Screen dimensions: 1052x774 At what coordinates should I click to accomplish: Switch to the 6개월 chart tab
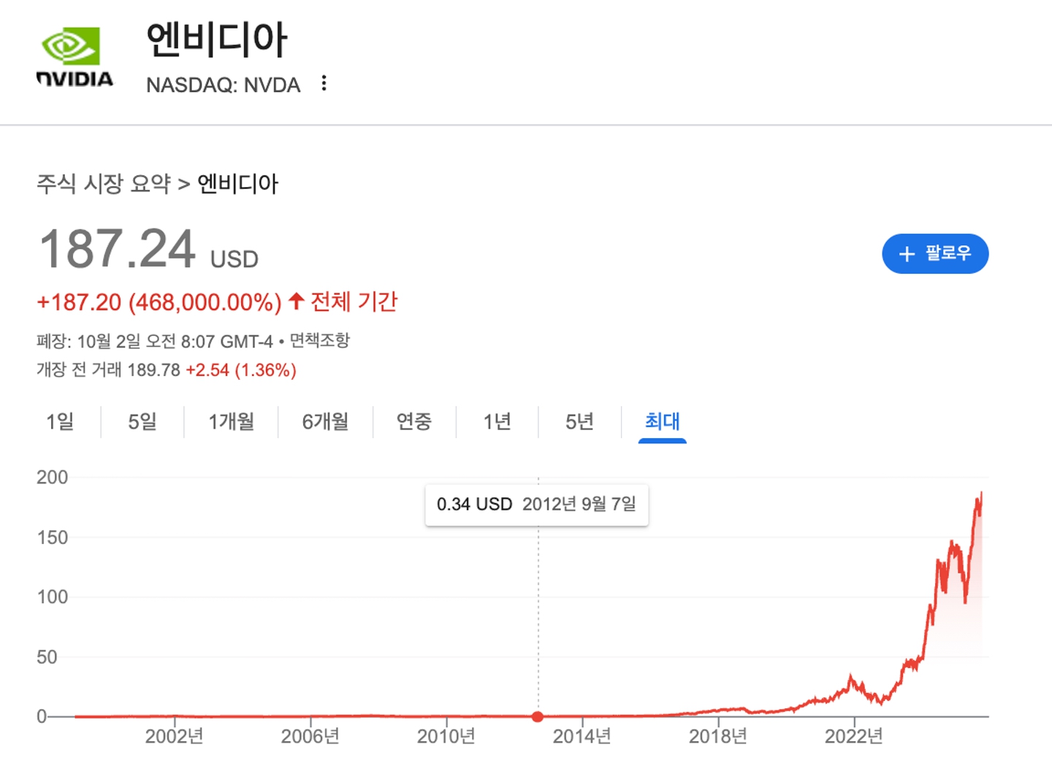[x=325, y=421]
